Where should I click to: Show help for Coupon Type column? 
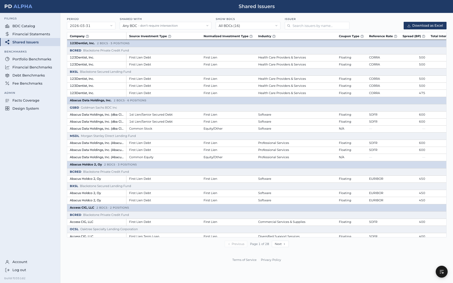click(362, 36)
